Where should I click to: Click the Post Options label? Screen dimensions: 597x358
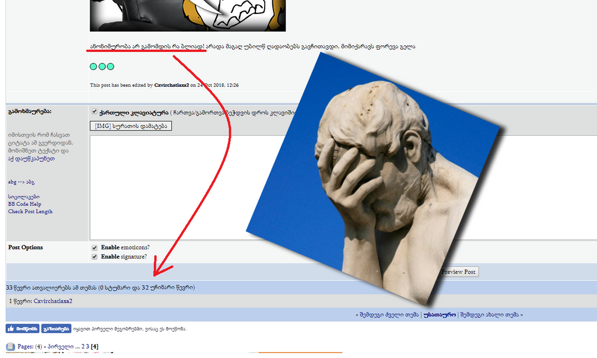tap(26, 248)
